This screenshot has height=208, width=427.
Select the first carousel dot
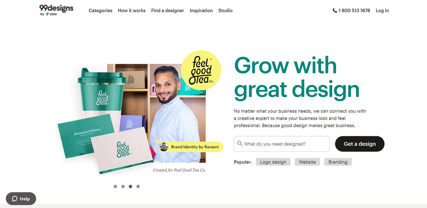pos(115,186)
